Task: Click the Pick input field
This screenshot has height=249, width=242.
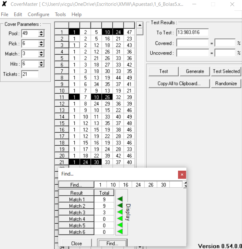Action: 30,44
